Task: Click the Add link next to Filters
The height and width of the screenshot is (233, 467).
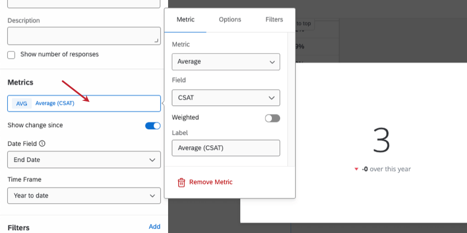Action: tap(154, 226)
